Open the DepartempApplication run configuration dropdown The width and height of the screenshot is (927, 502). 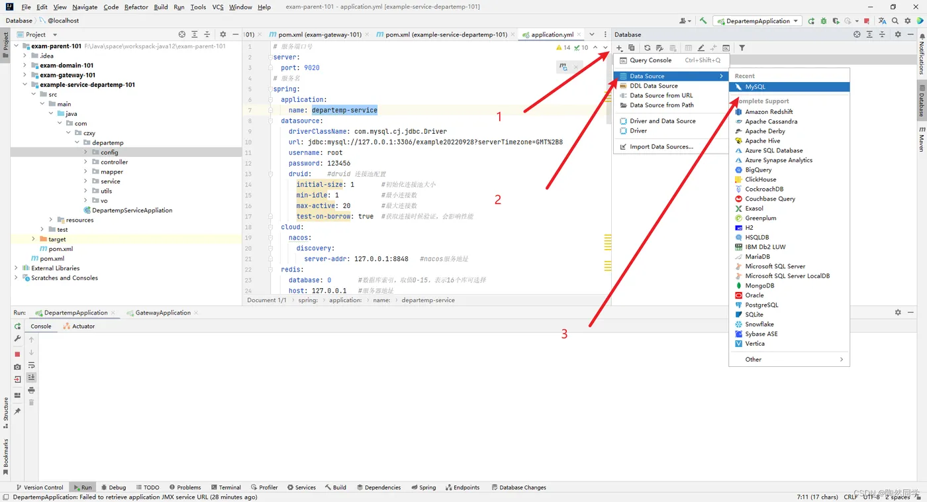[x=757, y=21]
